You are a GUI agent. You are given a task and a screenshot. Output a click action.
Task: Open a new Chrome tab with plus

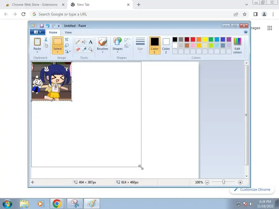coord(139,5)
